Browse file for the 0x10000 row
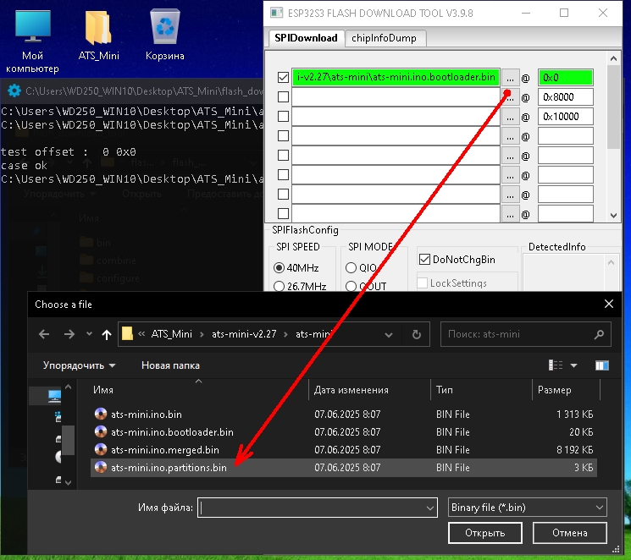This screenshot has width=631, height=560. (x=510, y=117)
